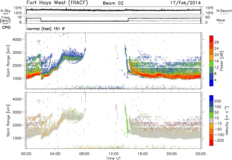232x160 pixels.
Task: Click the '20' value on Power colorbar
Action: coord(216,55)
